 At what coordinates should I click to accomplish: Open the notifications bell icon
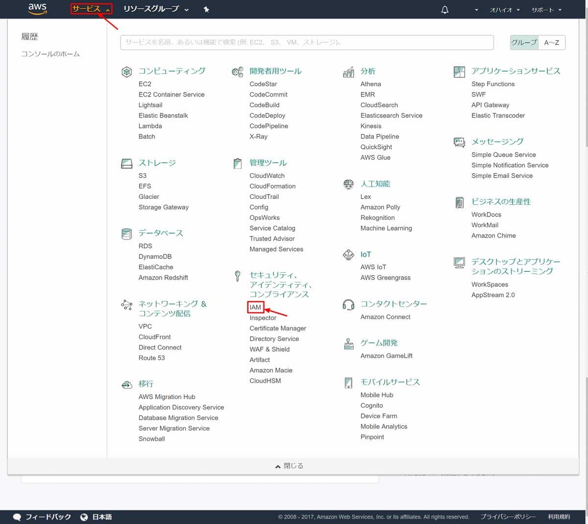[445, 10]
